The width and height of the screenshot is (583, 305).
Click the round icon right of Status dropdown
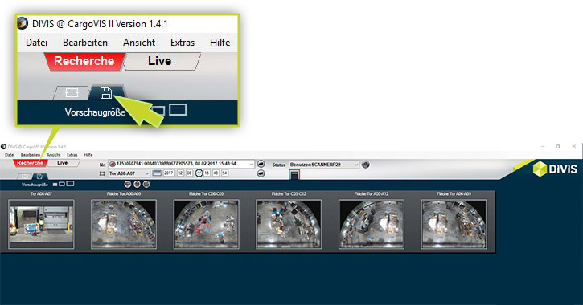366,165
